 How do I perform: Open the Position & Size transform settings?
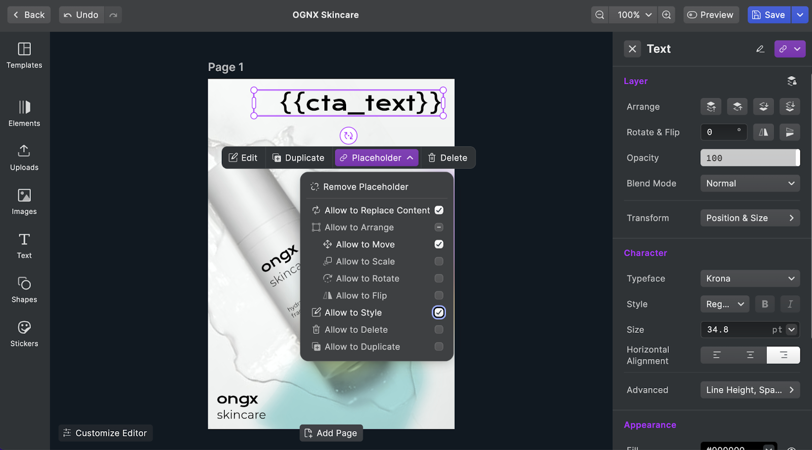pyautogui.click(x=750, y=218)
